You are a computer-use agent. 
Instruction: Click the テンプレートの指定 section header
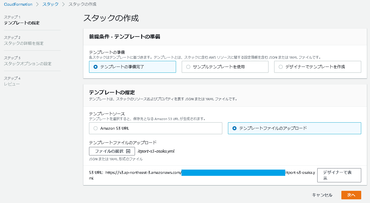pyautogui.click(x=112, y=92)
